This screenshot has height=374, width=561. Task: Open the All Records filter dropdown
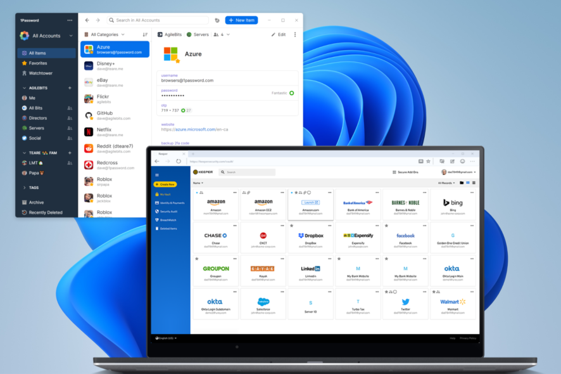pos(446,183)
